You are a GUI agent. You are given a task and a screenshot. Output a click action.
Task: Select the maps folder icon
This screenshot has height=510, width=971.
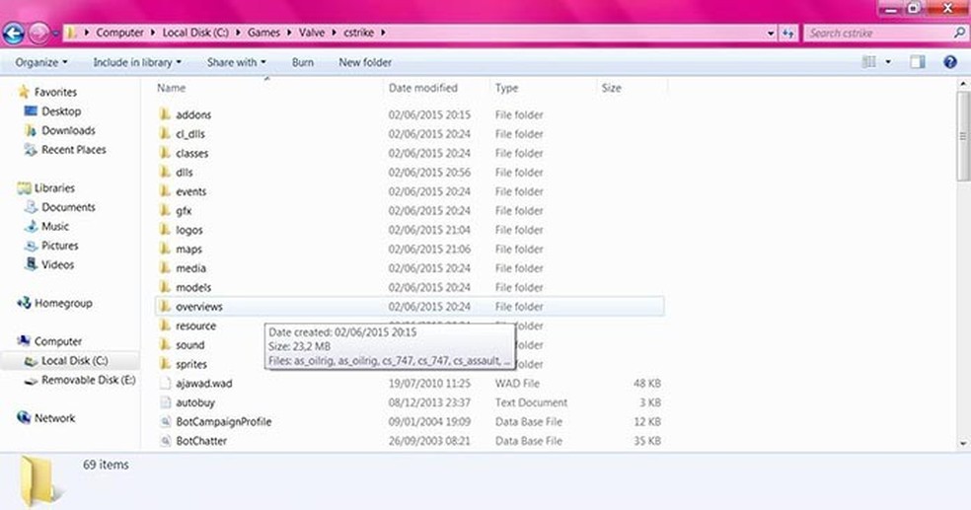coord(165,249)
